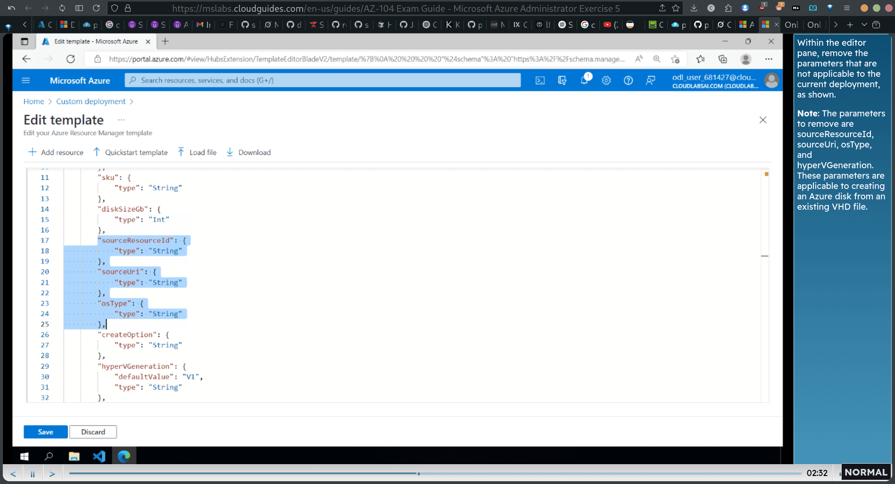
Task: Open Edge Settings and more menu
Action: 769,59
